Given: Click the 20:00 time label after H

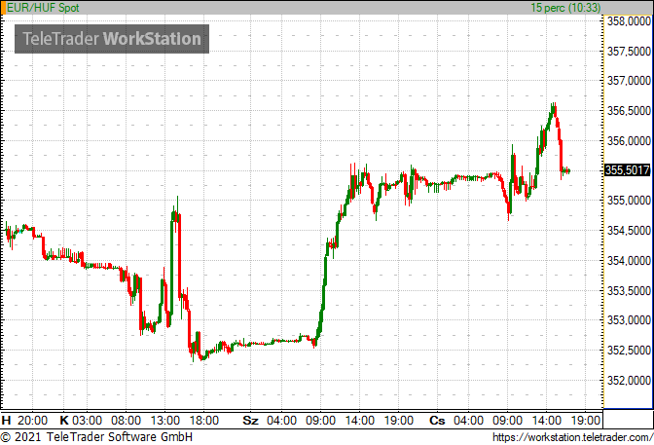Looking at the screenshot, I should coord(32,421).
